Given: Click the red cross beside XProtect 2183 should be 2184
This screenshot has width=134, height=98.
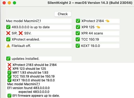Looking at the screenshot, I should (9, 65).
